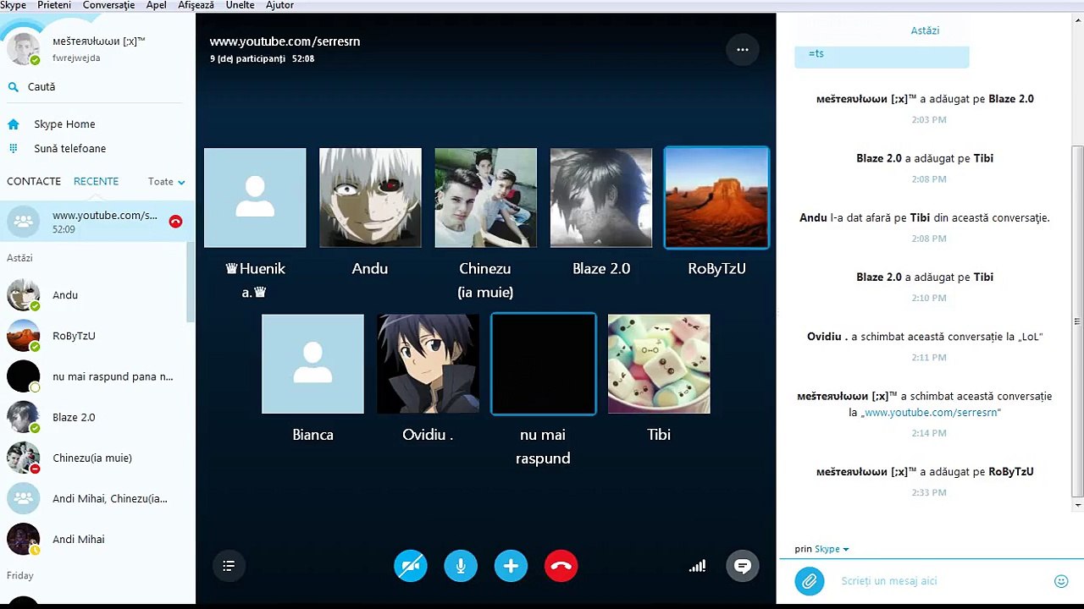Image resolution: width=1084 pixels, height=609 pixels.
Task: Click the phone dial pad icon
Action: tap(14, 149)
